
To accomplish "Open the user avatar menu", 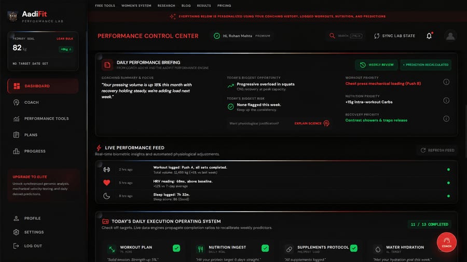I will click(450, 36).
